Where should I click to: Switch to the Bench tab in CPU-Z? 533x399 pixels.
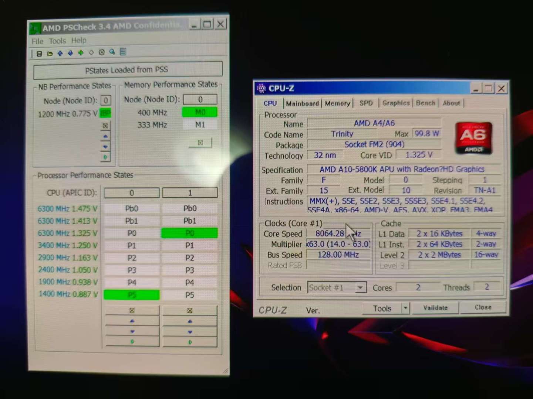[x=425, y=103]
